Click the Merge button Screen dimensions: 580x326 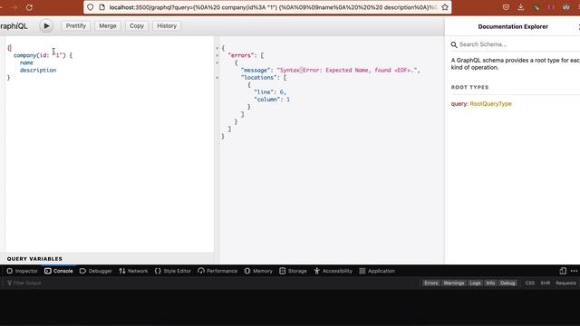coord(108,26)
